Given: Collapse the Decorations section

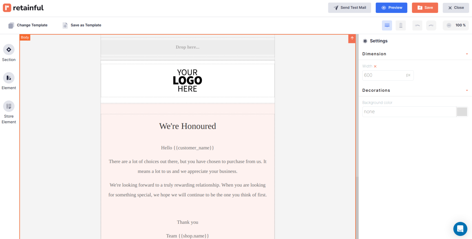Looking at the screenshot, I should 467,90.
